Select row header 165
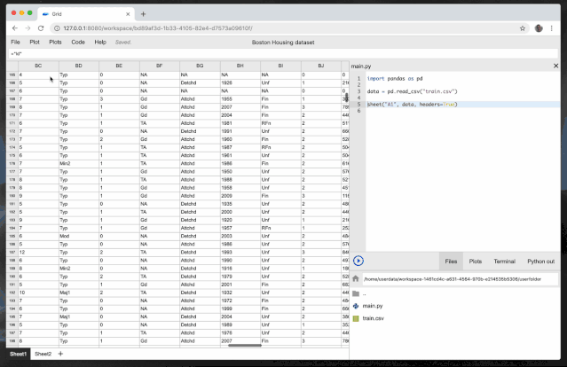Viewport: 567px width, 367px height. click(x=12, y=74)
